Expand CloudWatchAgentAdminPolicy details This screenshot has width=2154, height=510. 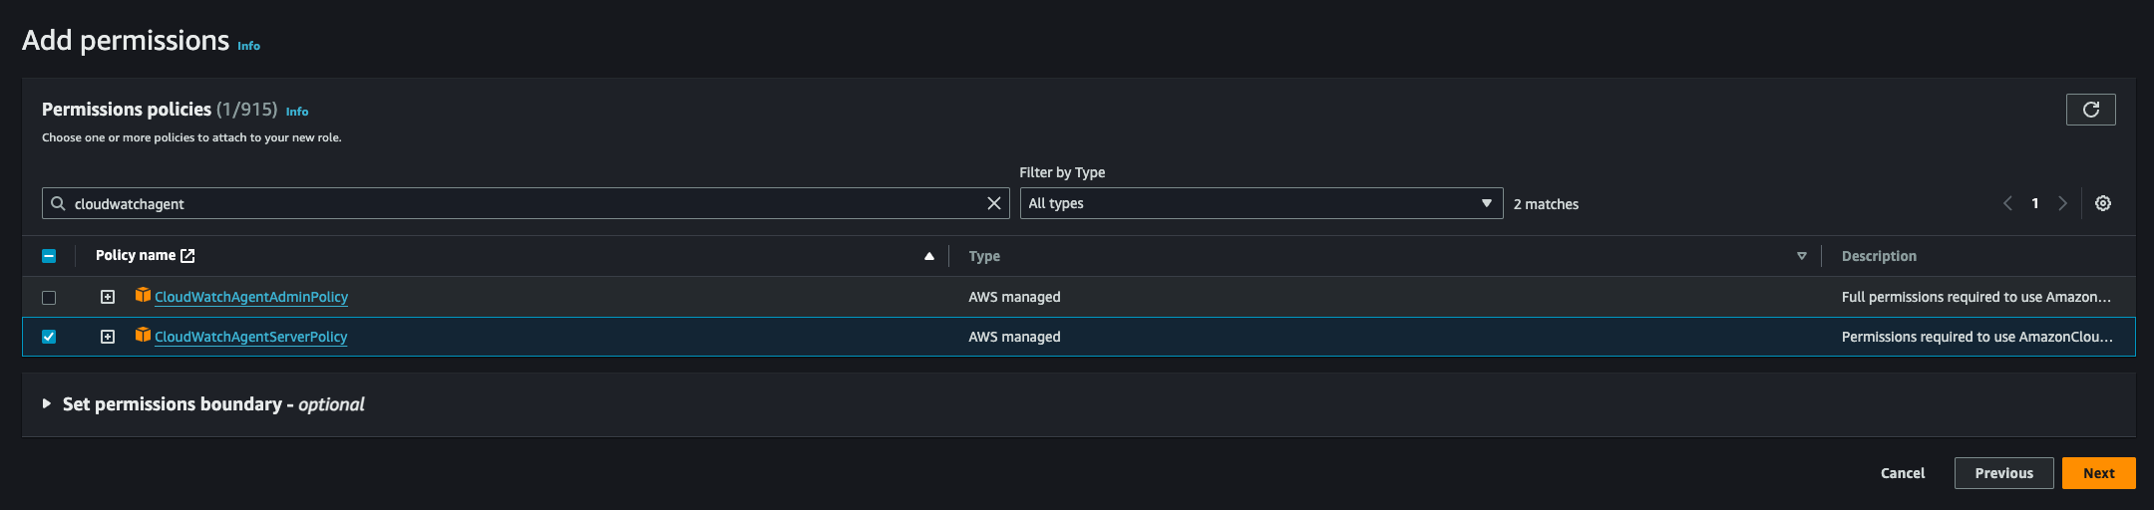click(108, 297)
